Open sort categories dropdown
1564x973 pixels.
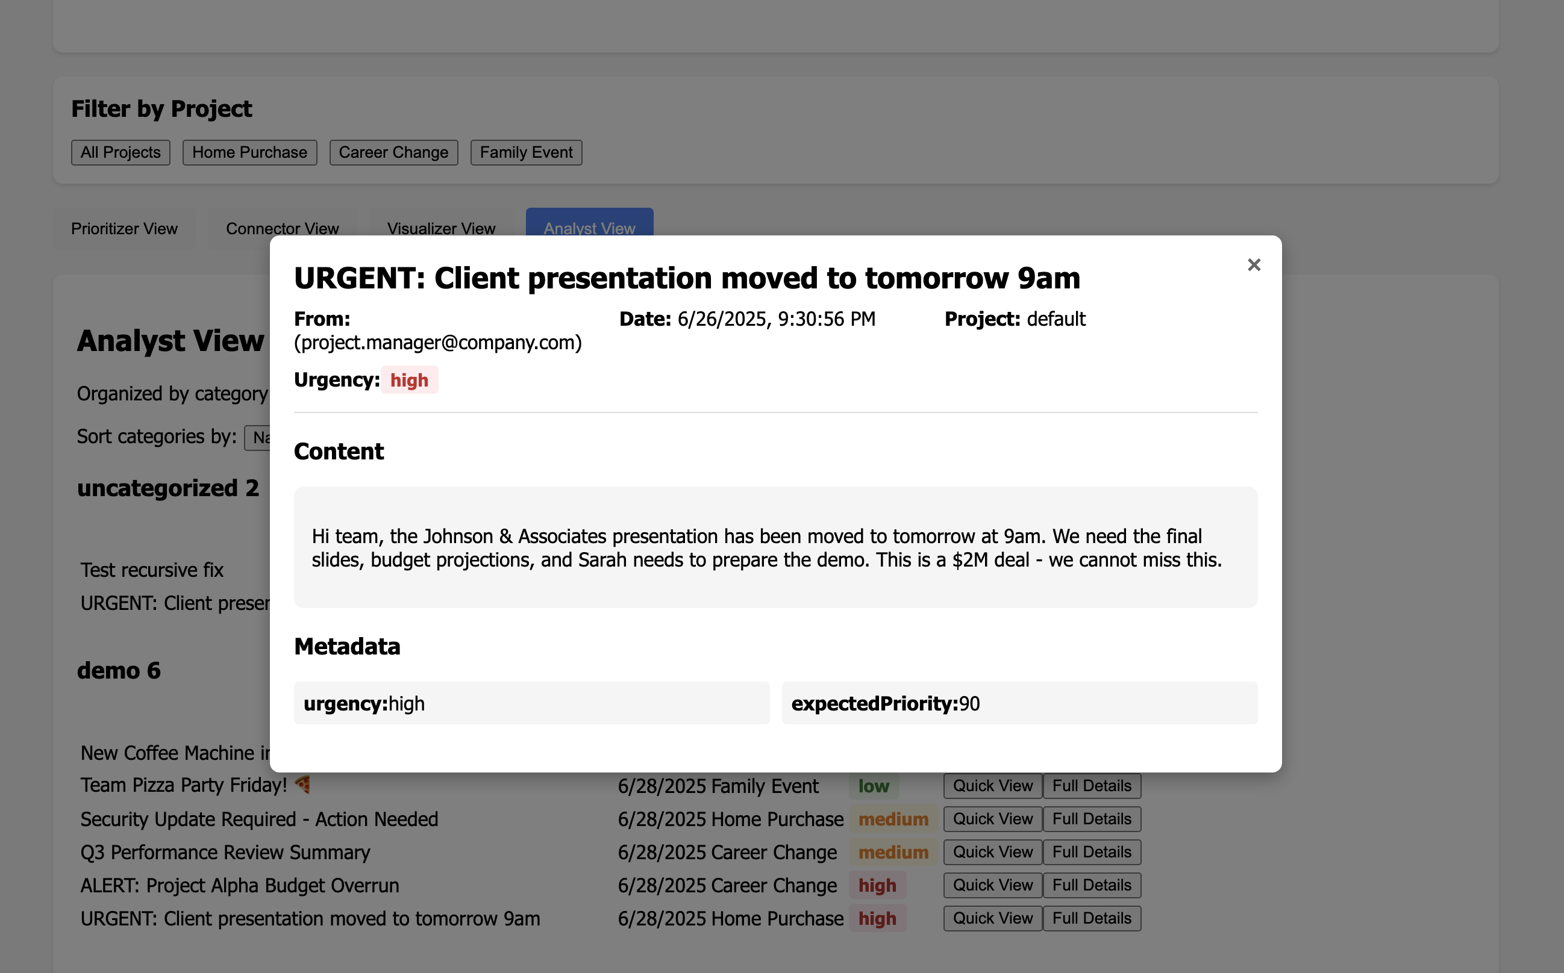tap(258, 438)
